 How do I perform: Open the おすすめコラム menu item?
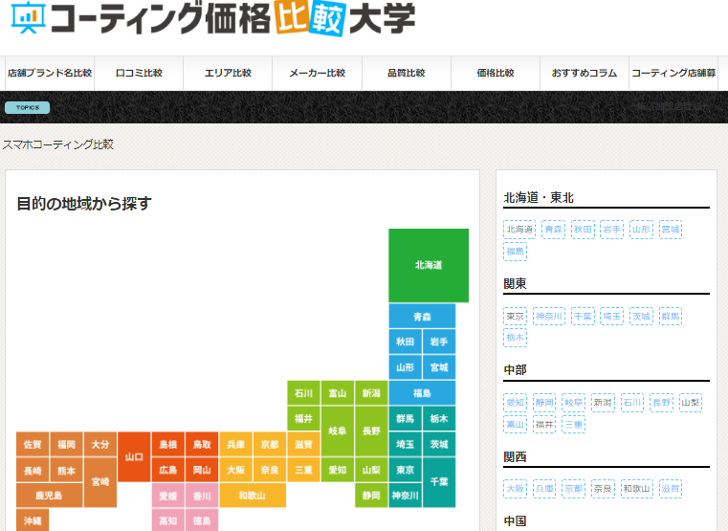pos(584,73)
